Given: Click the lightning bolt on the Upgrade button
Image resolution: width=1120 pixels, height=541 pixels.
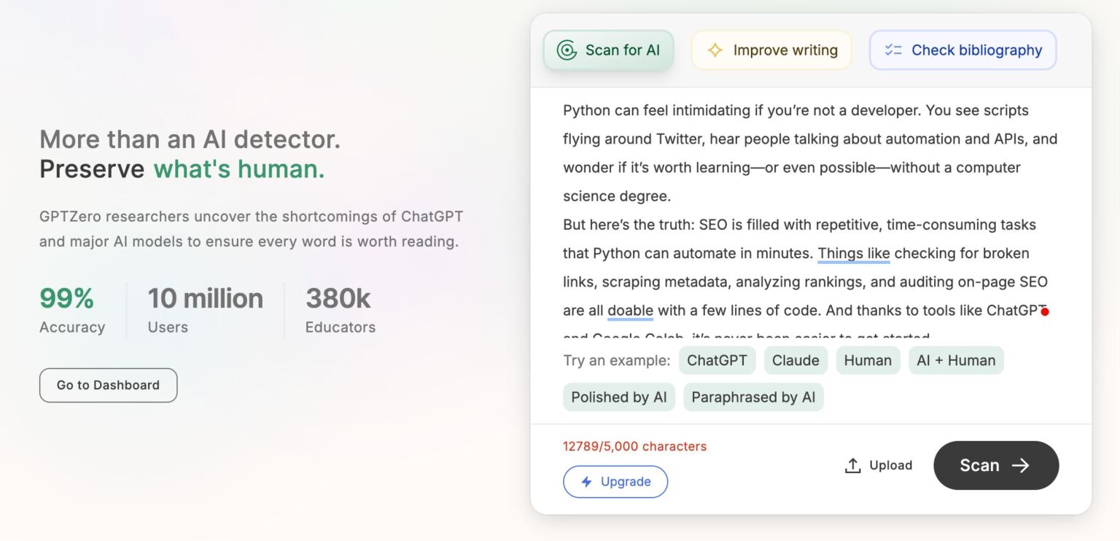Looking at the screenshot, I should click(x=586, y=481).
